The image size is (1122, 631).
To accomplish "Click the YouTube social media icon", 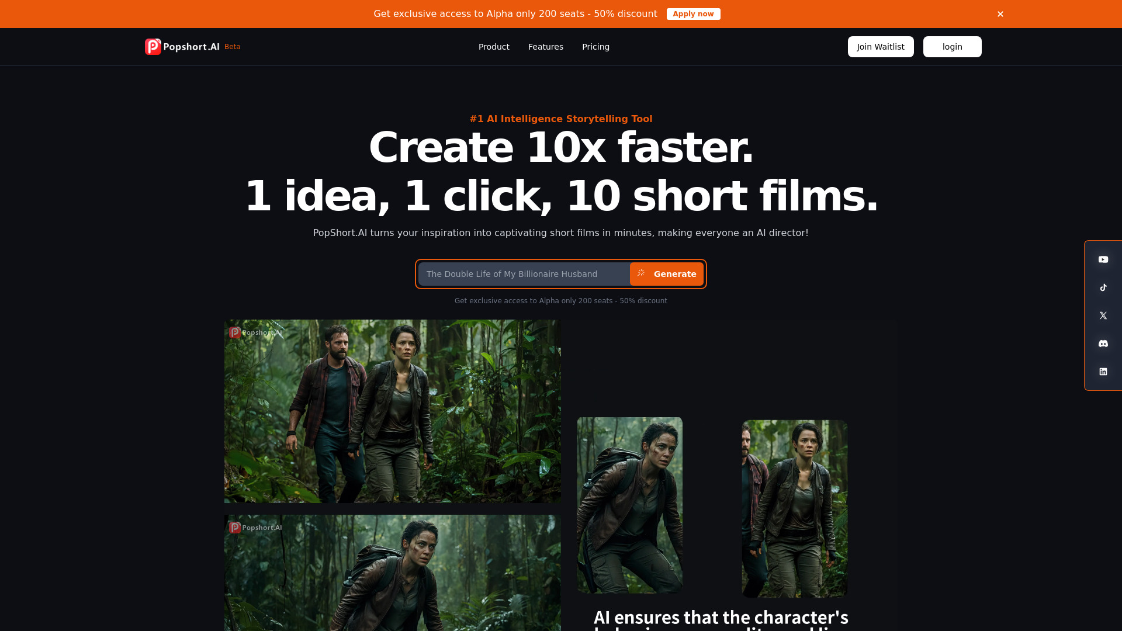I will 1103,259.
